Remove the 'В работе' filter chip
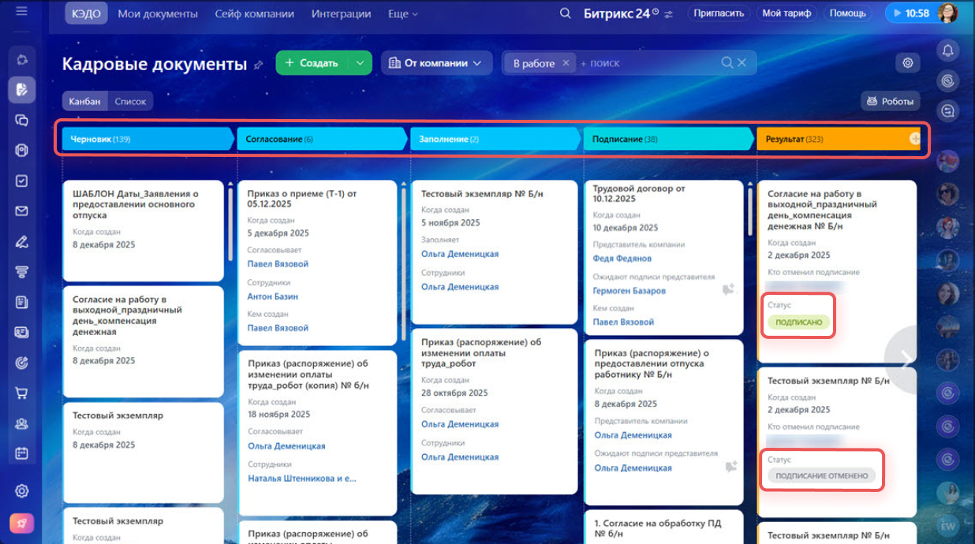Screen dimensions: 975x544 point(566,63)
